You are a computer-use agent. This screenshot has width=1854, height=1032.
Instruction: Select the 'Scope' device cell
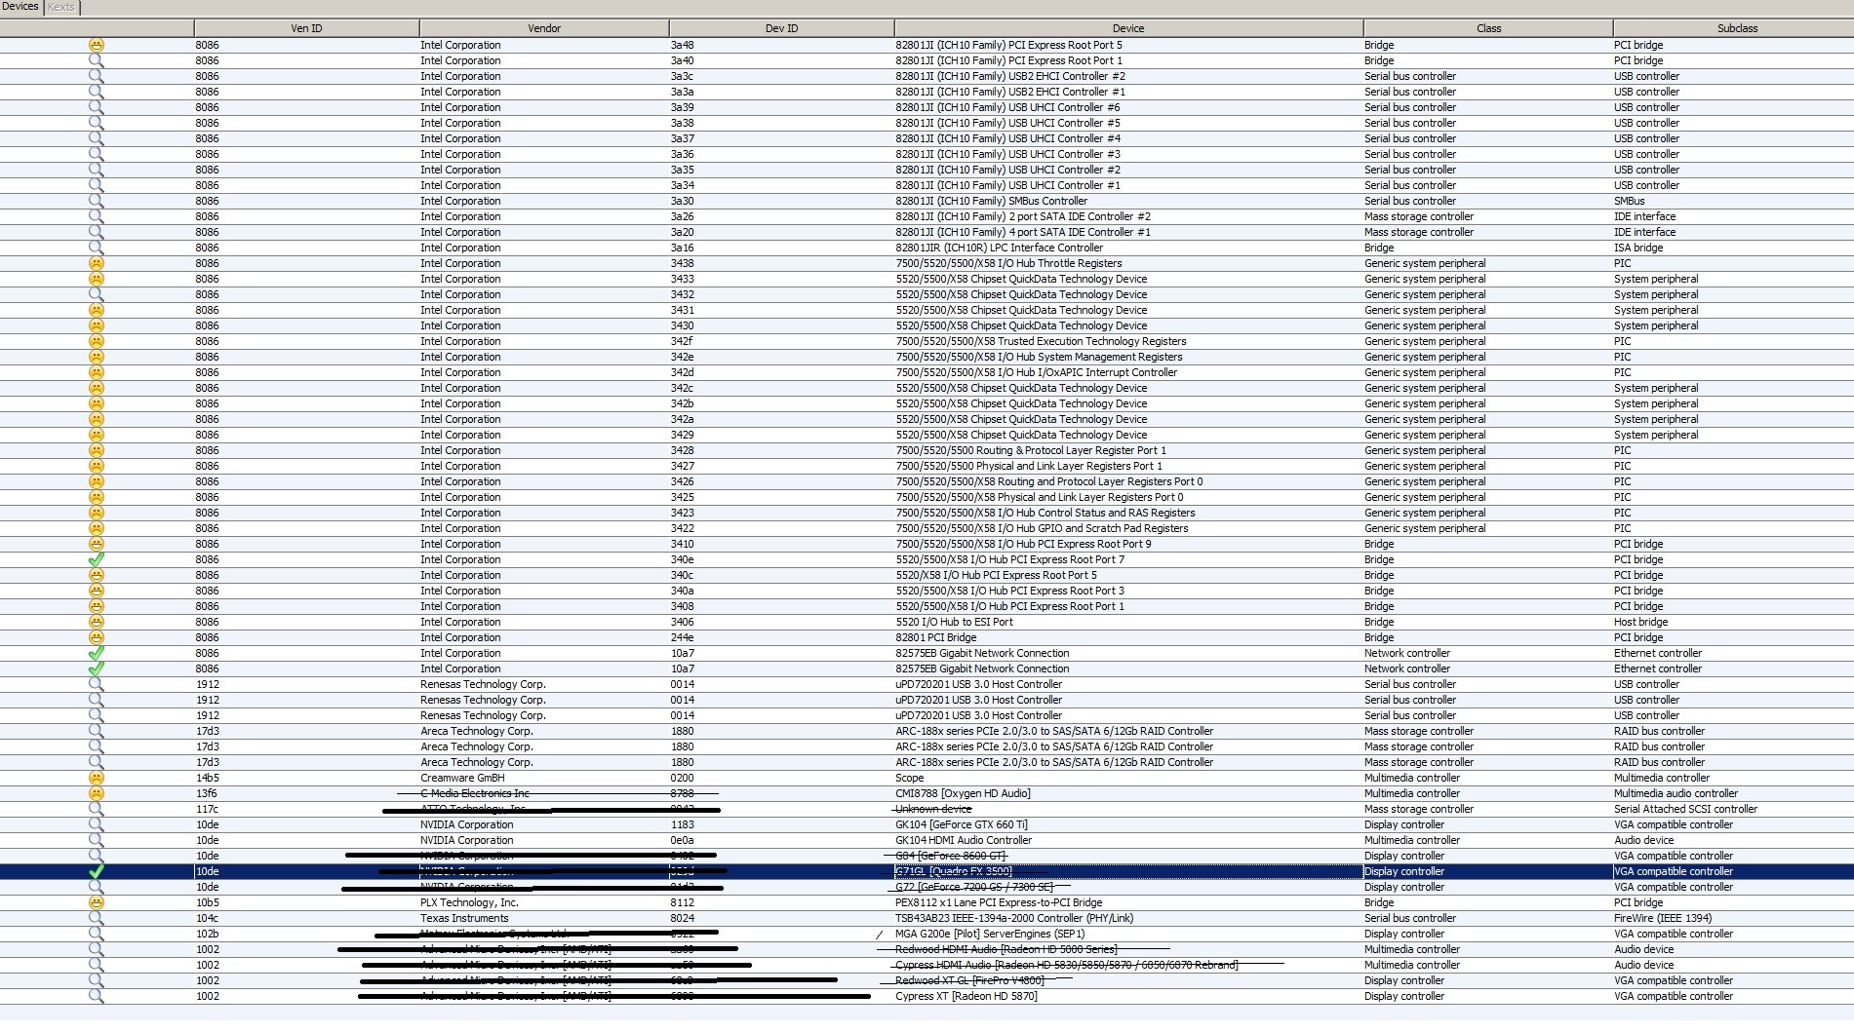[1128, 778]
